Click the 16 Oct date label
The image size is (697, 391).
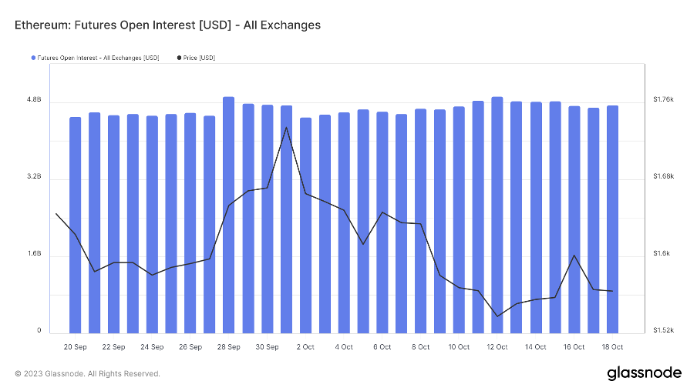pos(574,347)
